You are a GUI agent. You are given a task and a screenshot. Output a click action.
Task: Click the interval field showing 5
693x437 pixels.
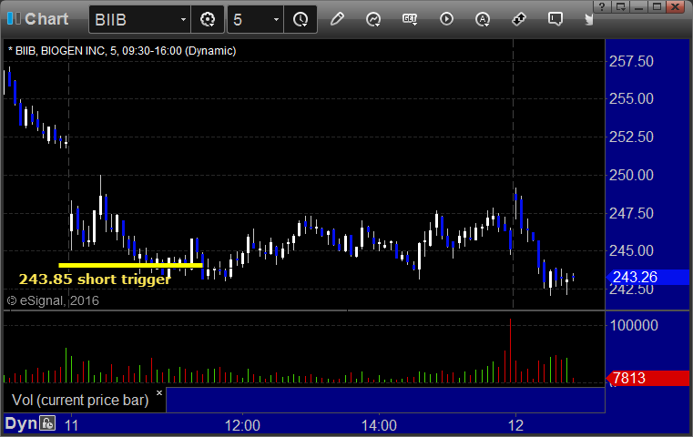[250, 19]
